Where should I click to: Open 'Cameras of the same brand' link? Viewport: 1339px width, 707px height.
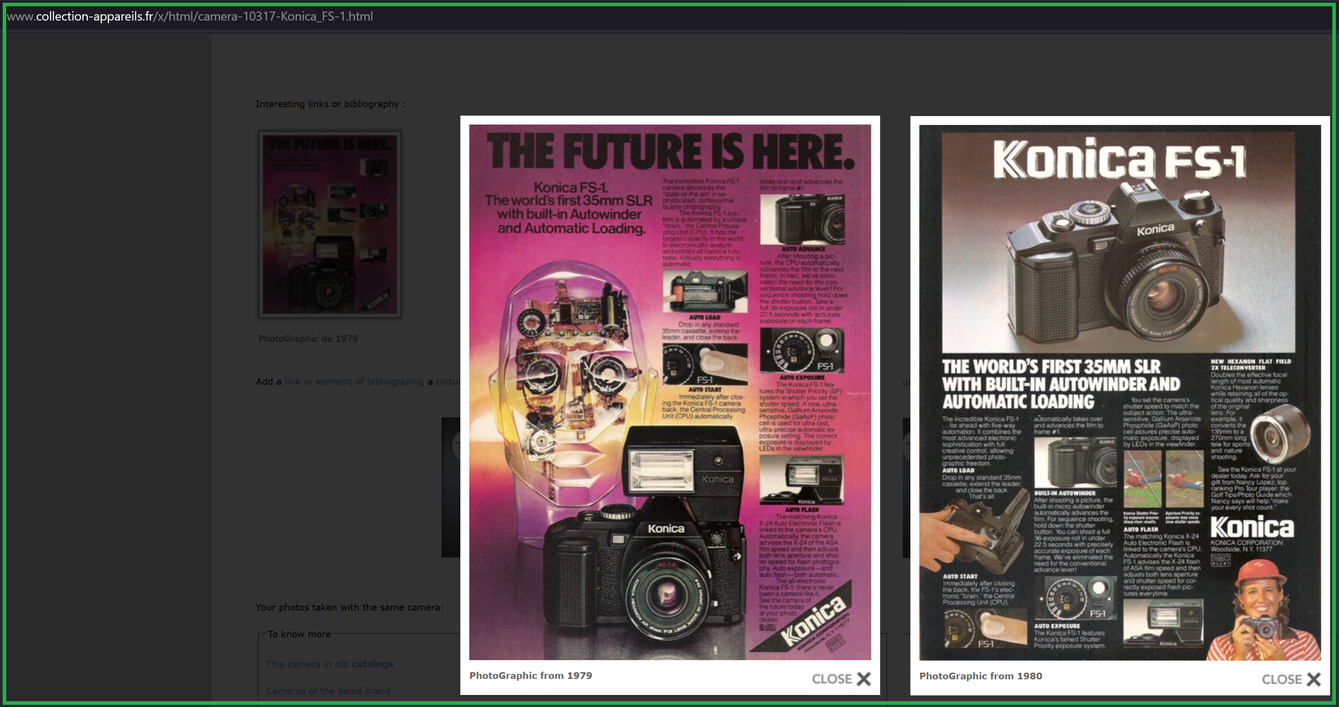coord(328,690)
